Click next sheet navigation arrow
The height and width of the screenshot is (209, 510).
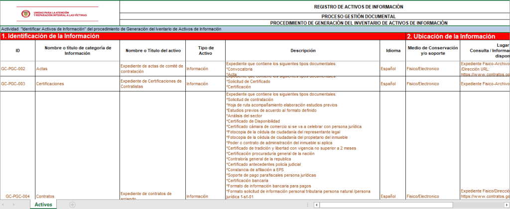[13, 205]
